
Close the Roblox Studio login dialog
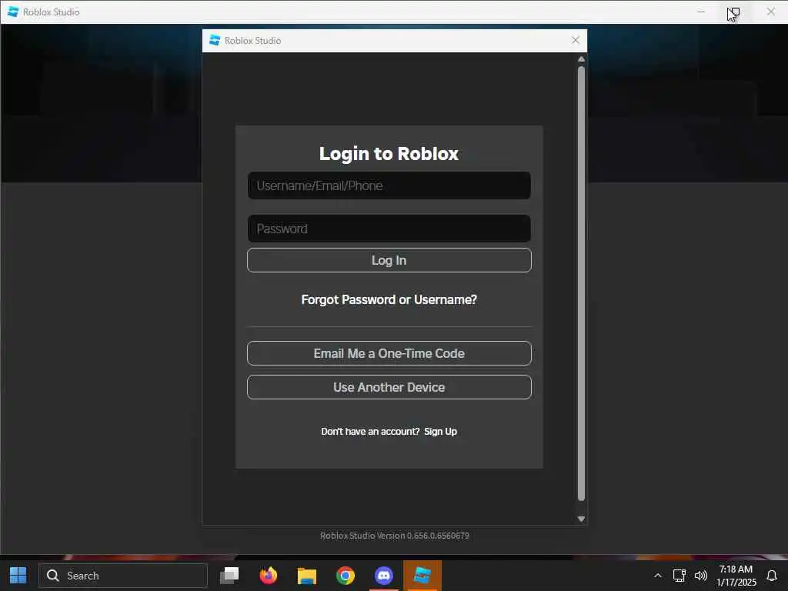click(x=576, y=40)
